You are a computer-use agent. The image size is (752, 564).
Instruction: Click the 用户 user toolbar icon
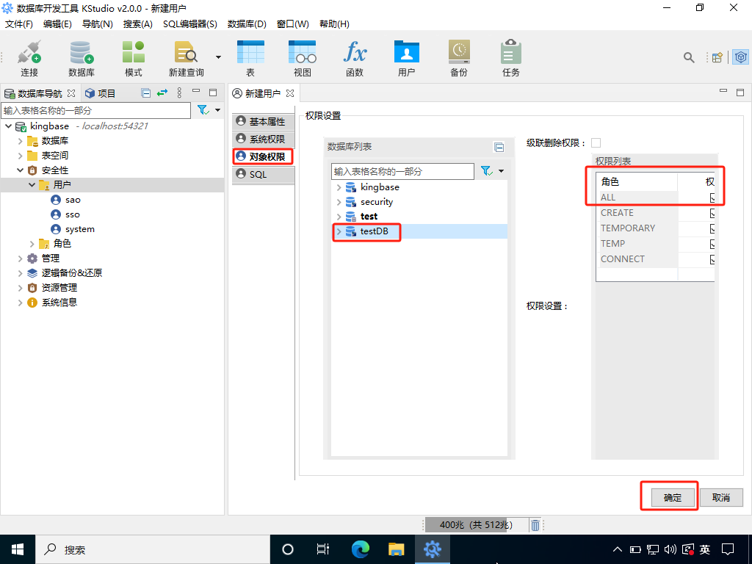tap(407, 52)
